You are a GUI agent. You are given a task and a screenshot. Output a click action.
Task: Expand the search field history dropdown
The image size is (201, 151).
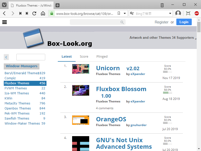[x=170, y=13]
